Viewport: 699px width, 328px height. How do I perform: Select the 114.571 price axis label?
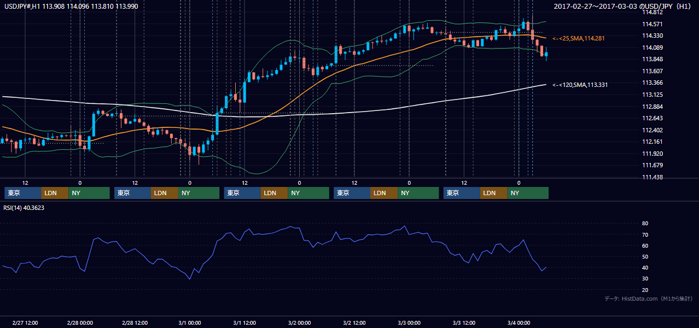pyautogui.click(x=652, y=24)
